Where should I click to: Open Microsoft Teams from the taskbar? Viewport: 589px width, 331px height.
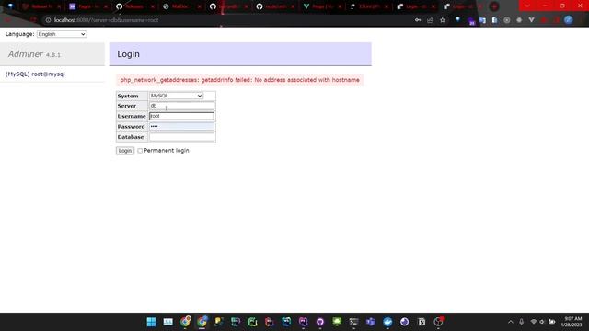371,322
